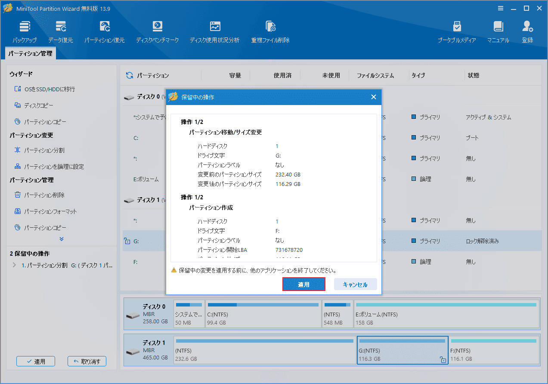Open the マニュアル manual
The width and height of the screenshot is (548, 384).
coord(498,31)
